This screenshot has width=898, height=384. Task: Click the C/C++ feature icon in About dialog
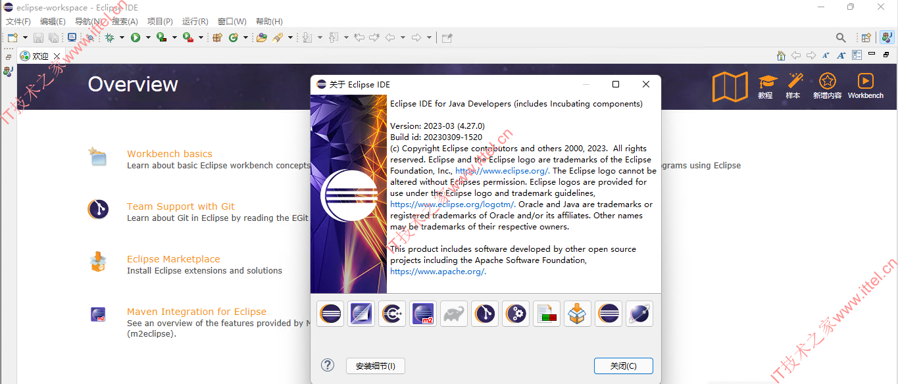click(x=392, y=314)
